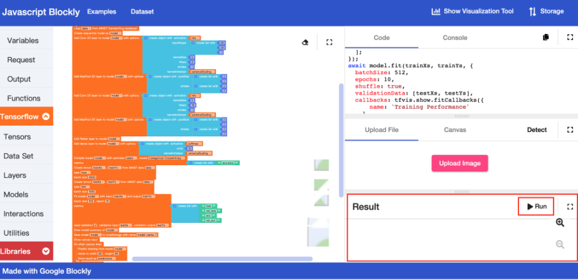Image resolution: width=578 pixels, height=280 pixels.
Task: Edit the model-name-1 text field
Action: (147, 235)
